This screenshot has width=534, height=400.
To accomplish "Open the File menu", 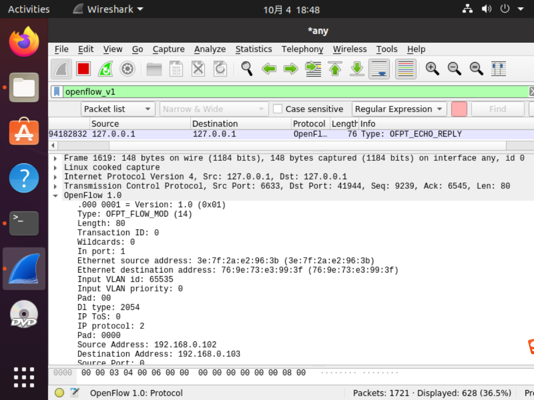I will click(62, 49).
